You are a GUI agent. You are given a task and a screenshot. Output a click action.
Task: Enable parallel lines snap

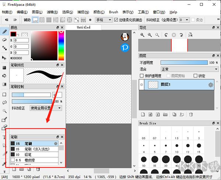click(42, 20)
